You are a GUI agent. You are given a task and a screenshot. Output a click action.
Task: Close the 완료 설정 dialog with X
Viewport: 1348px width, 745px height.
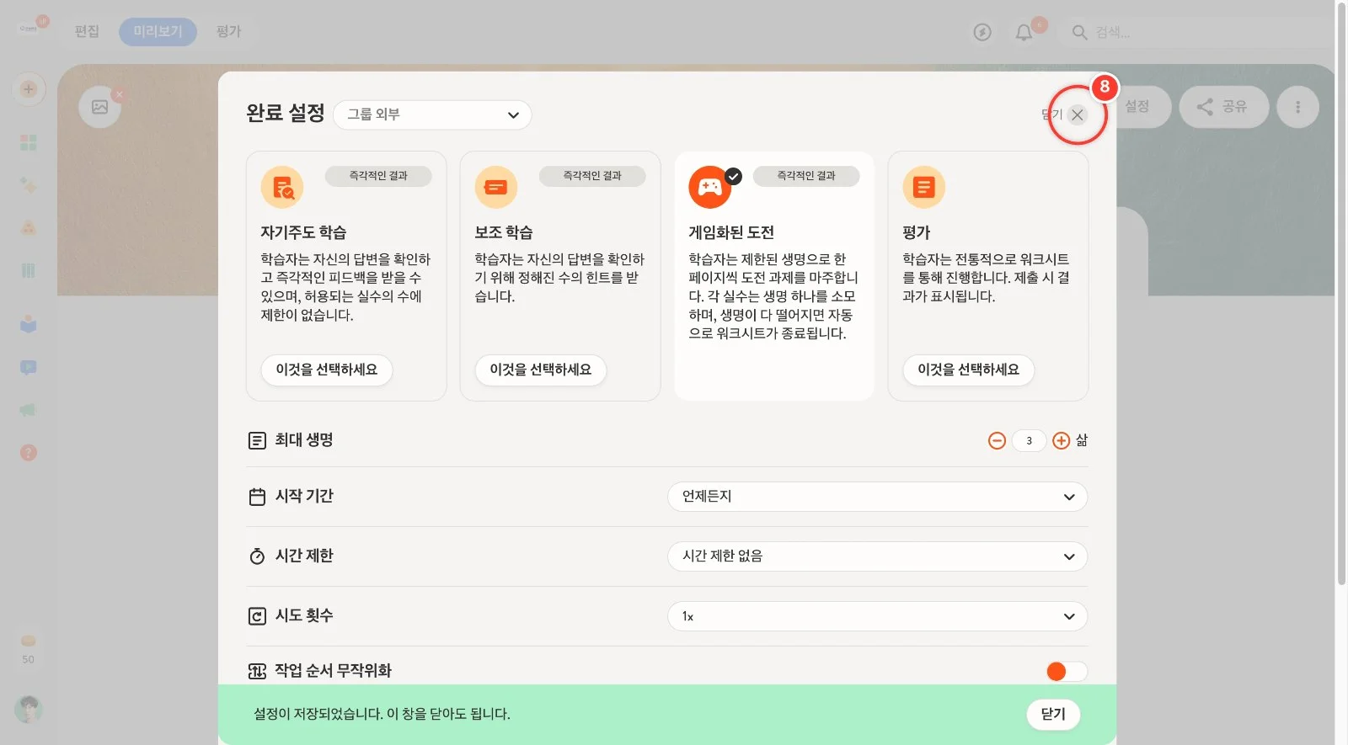click(x=1078, y=114)
